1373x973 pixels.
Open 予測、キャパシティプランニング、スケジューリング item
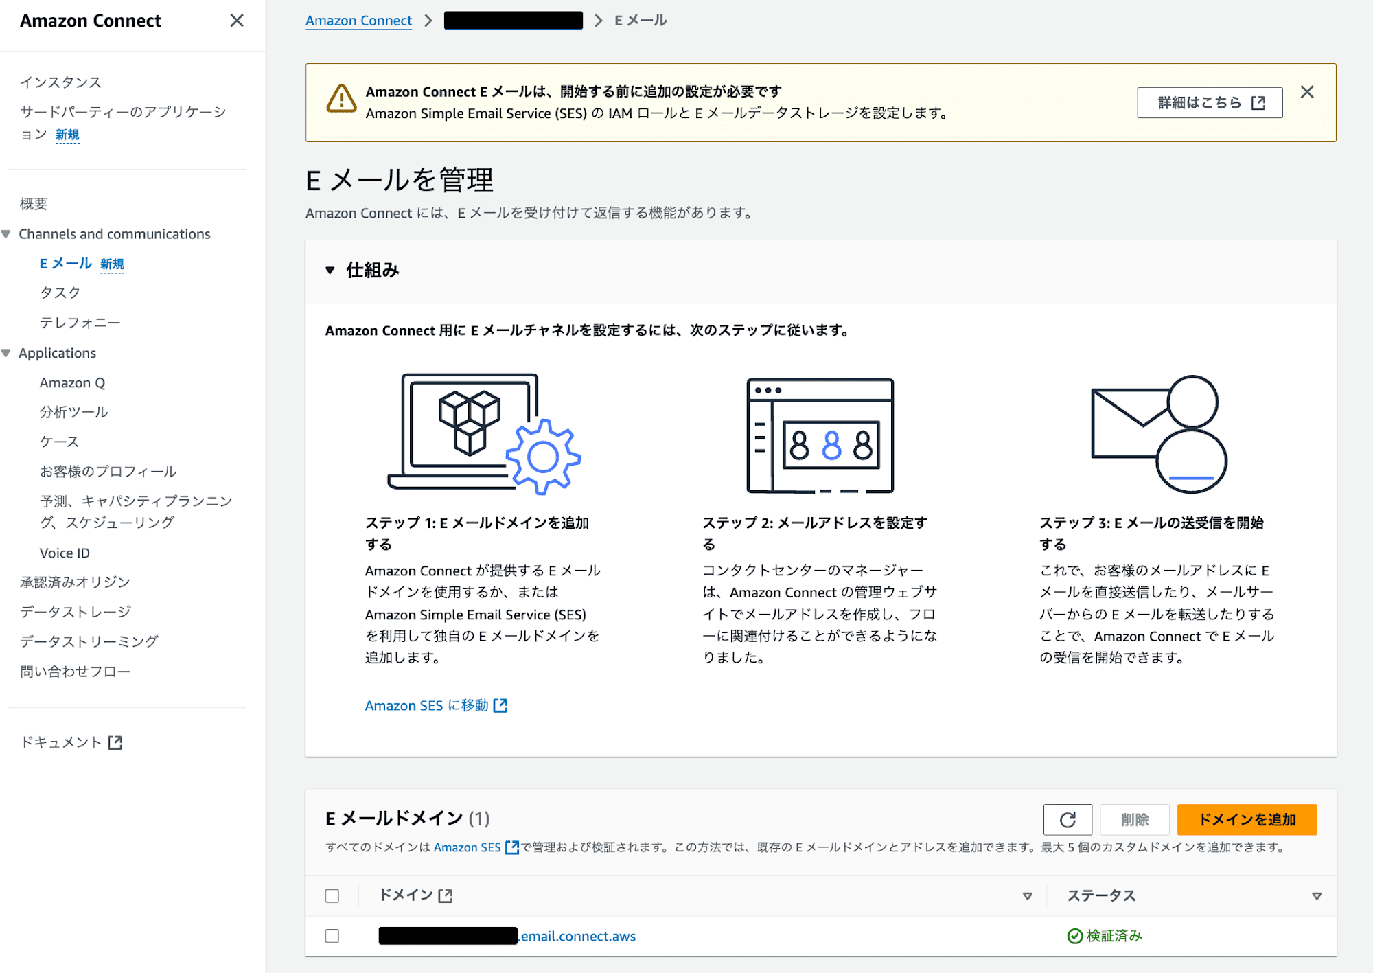136,512
